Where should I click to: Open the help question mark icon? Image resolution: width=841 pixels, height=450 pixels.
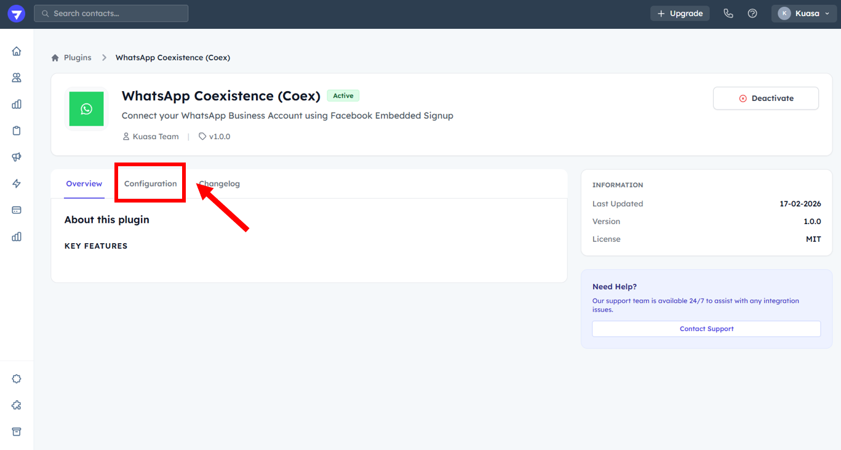pos(752,14)
